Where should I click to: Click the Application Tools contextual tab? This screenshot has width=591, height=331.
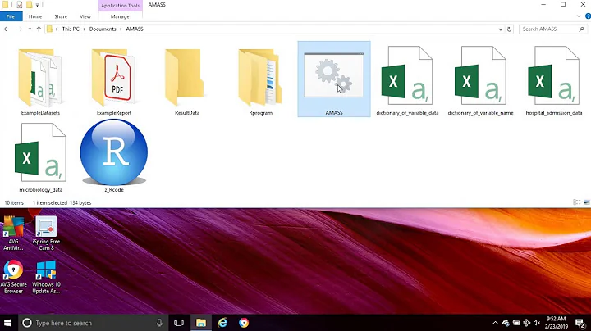(x=120, y=6)
